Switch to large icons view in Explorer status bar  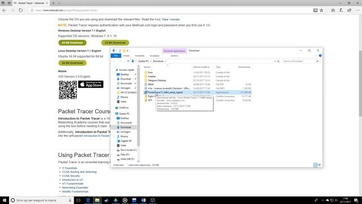click(x=320, y=165)
